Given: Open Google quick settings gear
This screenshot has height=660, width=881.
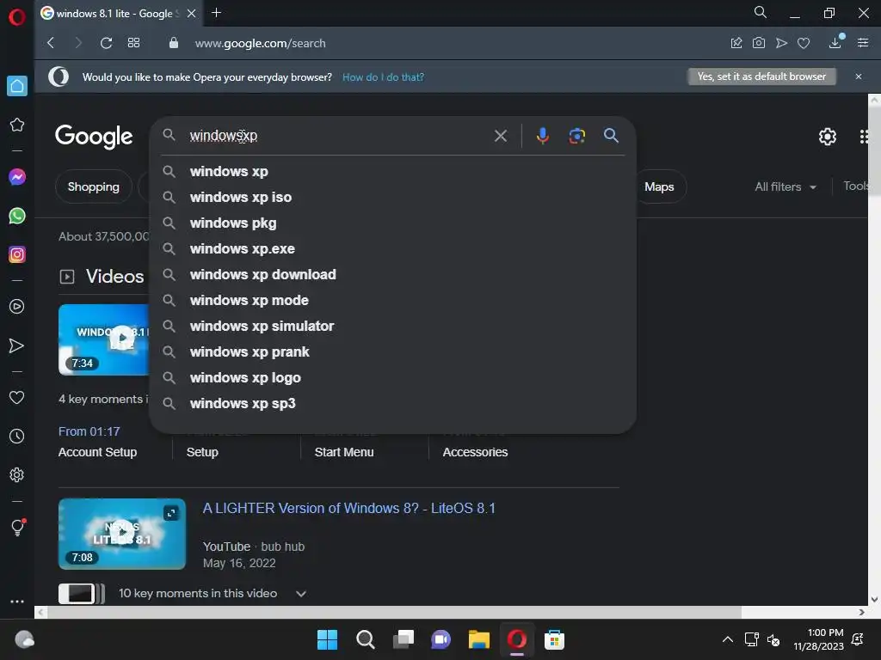Looking at the screenshot, I should click(827, 137).
